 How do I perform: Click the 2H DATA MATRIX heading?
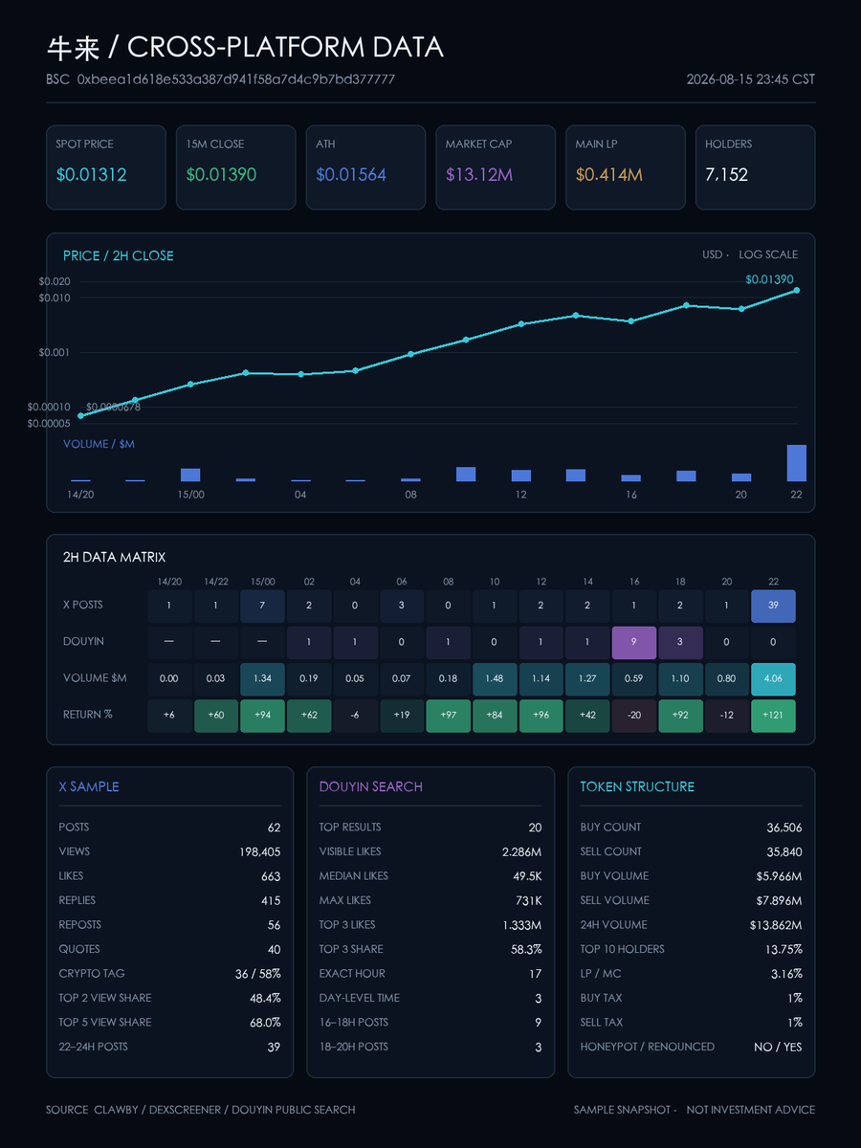pos(114,557)
